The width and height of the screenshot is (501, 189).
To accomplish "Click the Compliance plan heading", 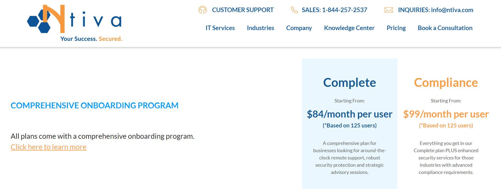I will tap(446, 83).
